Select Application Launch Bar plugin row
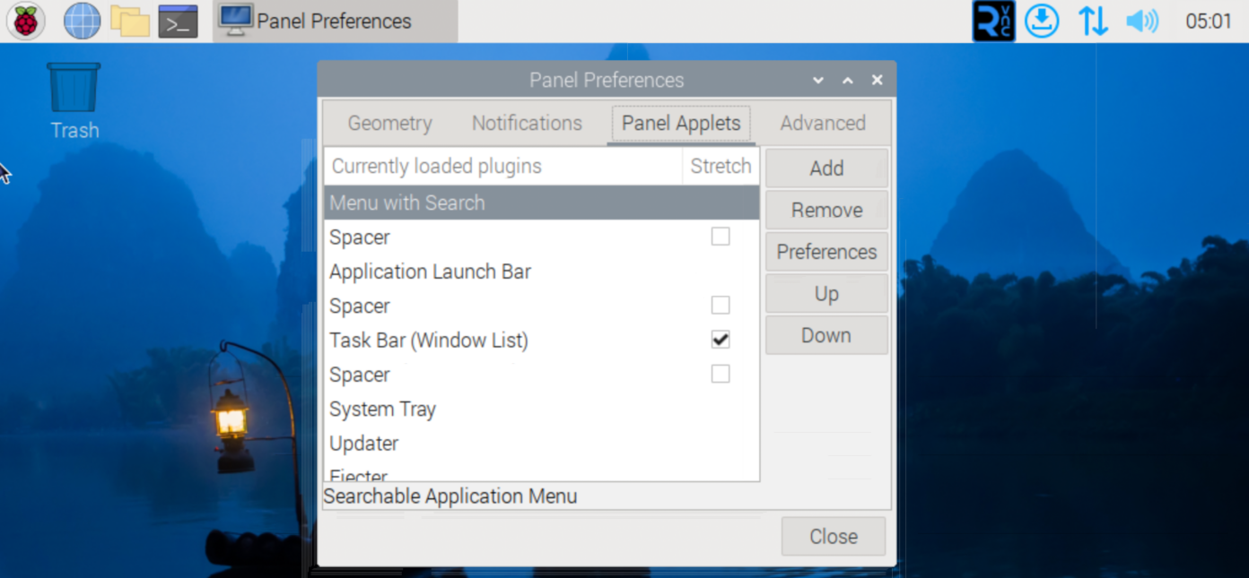This screenshot has height=578, width=1249. [541, 272]
